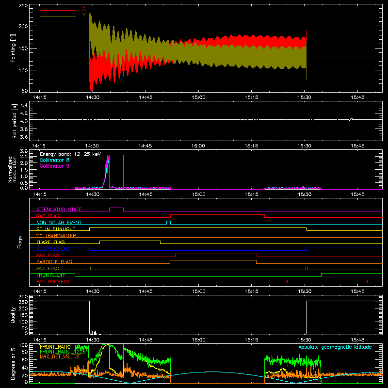The image size is (388, 388).
Task: Click the raised PARTICLE_FLAG orange segment
Action: click(x=213, y=260)
